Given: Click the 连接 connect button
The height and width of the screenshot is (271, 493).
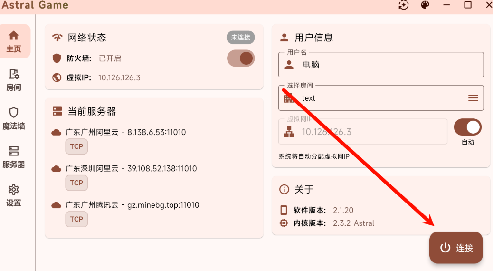Looking at the screenshot, I should click(456, 248).
